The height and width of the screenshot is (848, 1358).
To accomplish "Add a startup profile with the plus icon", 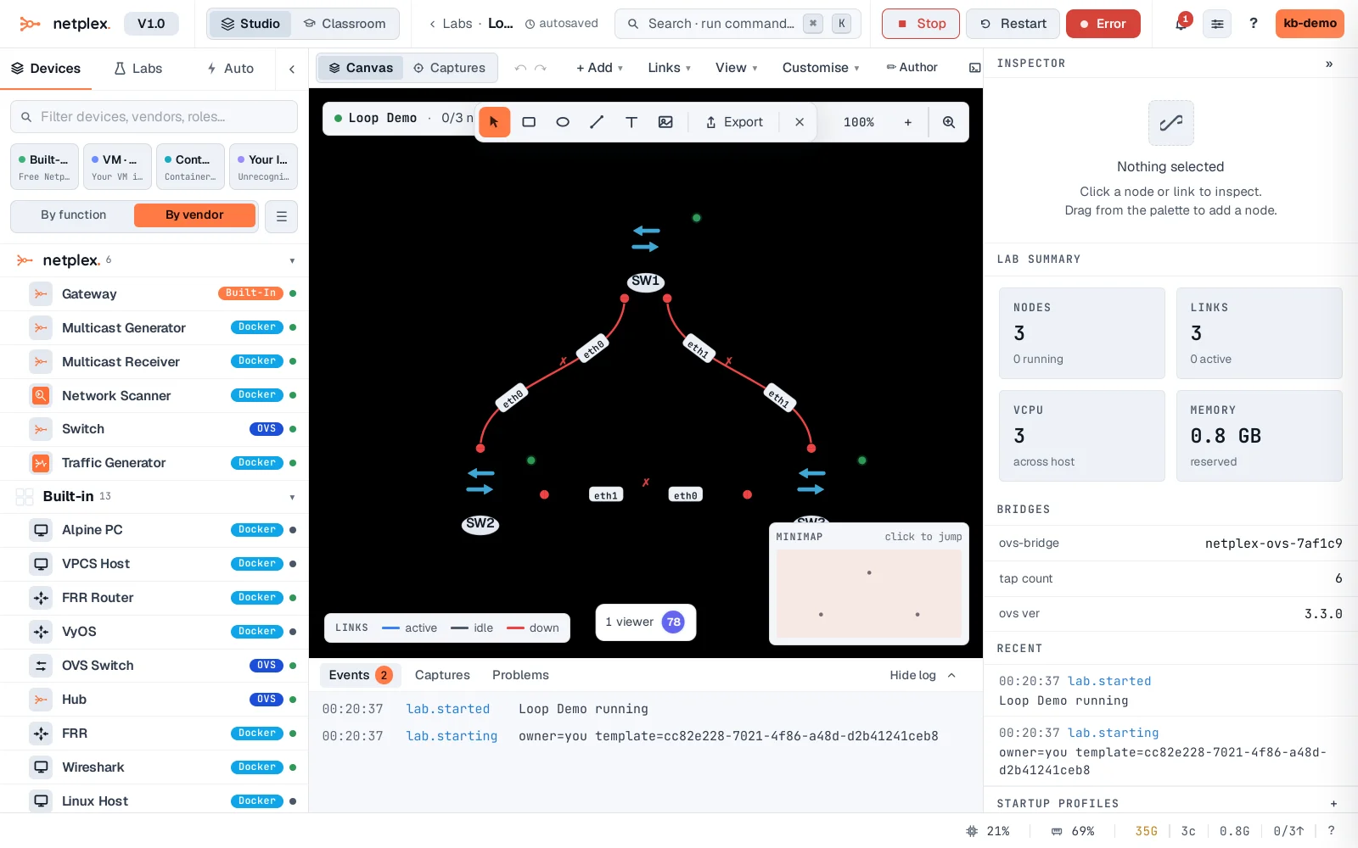I will click(1333, 804).
